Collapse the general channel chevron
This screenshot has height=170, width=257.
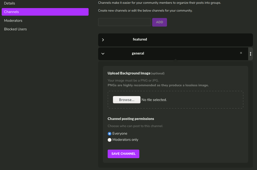tap(103, 54)
